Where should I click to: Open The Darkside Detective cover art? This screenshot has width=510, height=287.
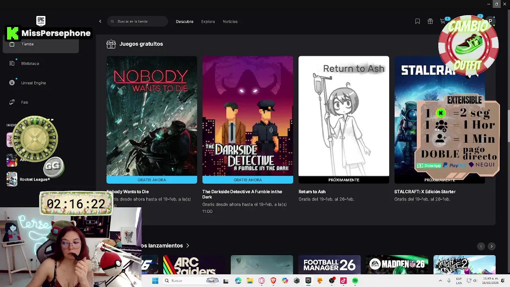click(x=248, y=116)
